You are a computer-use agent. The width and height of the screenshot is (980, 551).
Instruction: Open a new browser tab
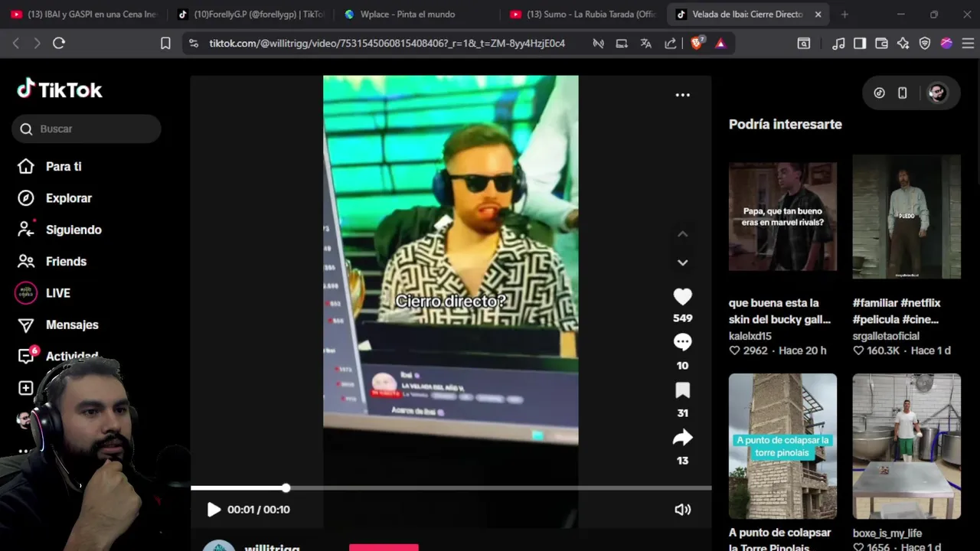pyautogui.click(x=844, y=14)
